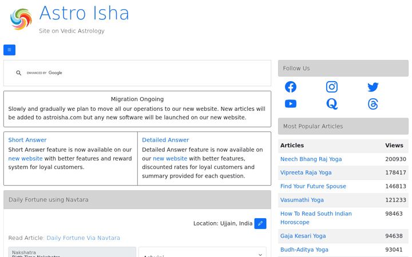Viewport: 412px width, 257px height.
Task: Open Find Your Future Spouse article
Action: [313, 186]
